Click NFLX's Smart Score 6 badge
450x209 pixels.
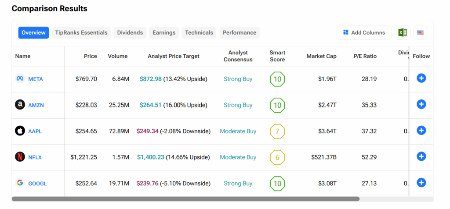(x=277, y=157)
